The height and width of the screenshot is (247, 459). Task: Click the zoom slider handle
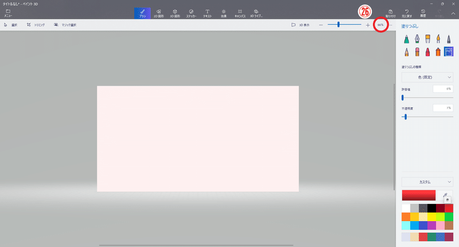click(x=339, y=25)
